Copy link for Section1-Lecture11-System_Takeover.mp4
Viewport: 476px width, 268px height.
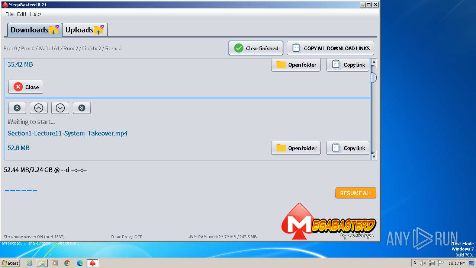coord(348,148)
